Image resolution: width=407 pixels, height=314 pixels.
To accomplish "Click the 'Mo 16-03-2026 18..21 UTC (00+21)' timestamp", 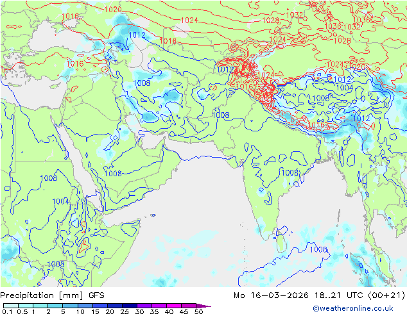I will tap(319, 295).
